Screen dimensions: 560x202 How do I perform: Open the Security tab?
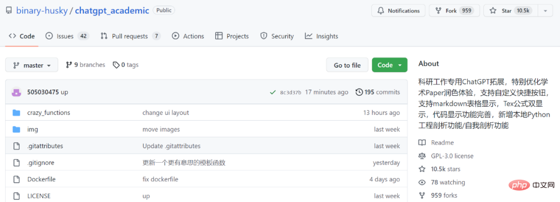pos(277,36)
